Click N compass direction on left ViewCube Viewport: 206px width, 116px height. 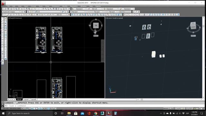tap(96, 19)
